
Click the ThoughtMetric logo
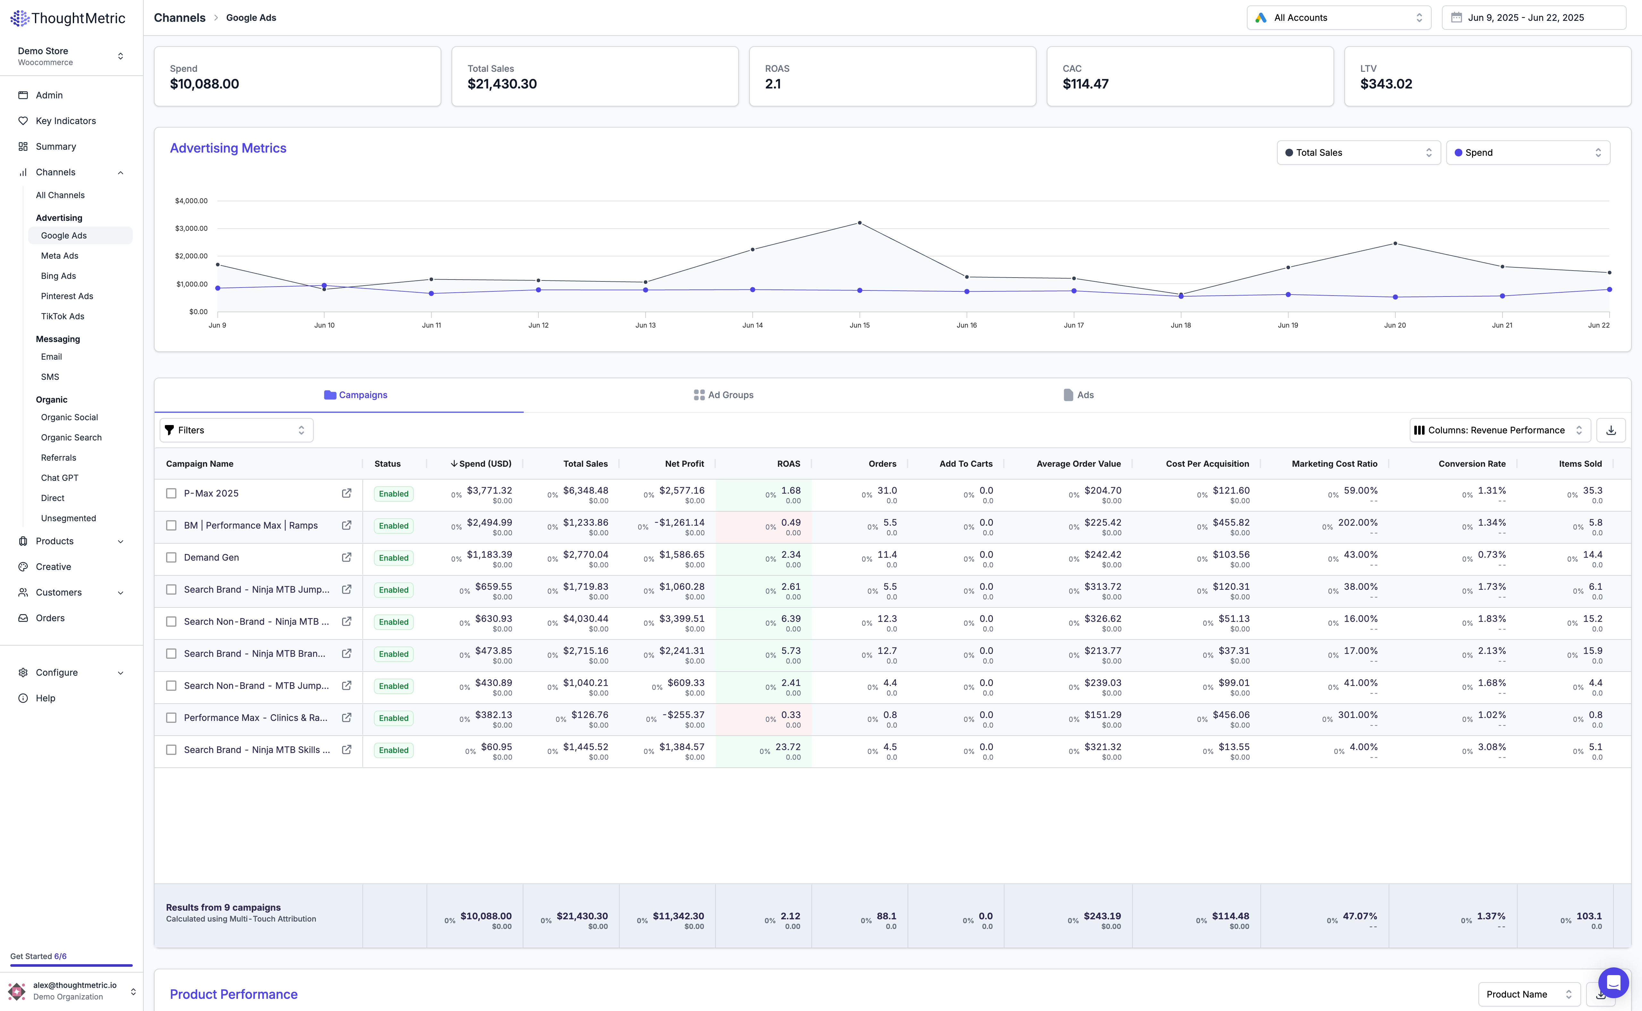(x=68, y=18)
